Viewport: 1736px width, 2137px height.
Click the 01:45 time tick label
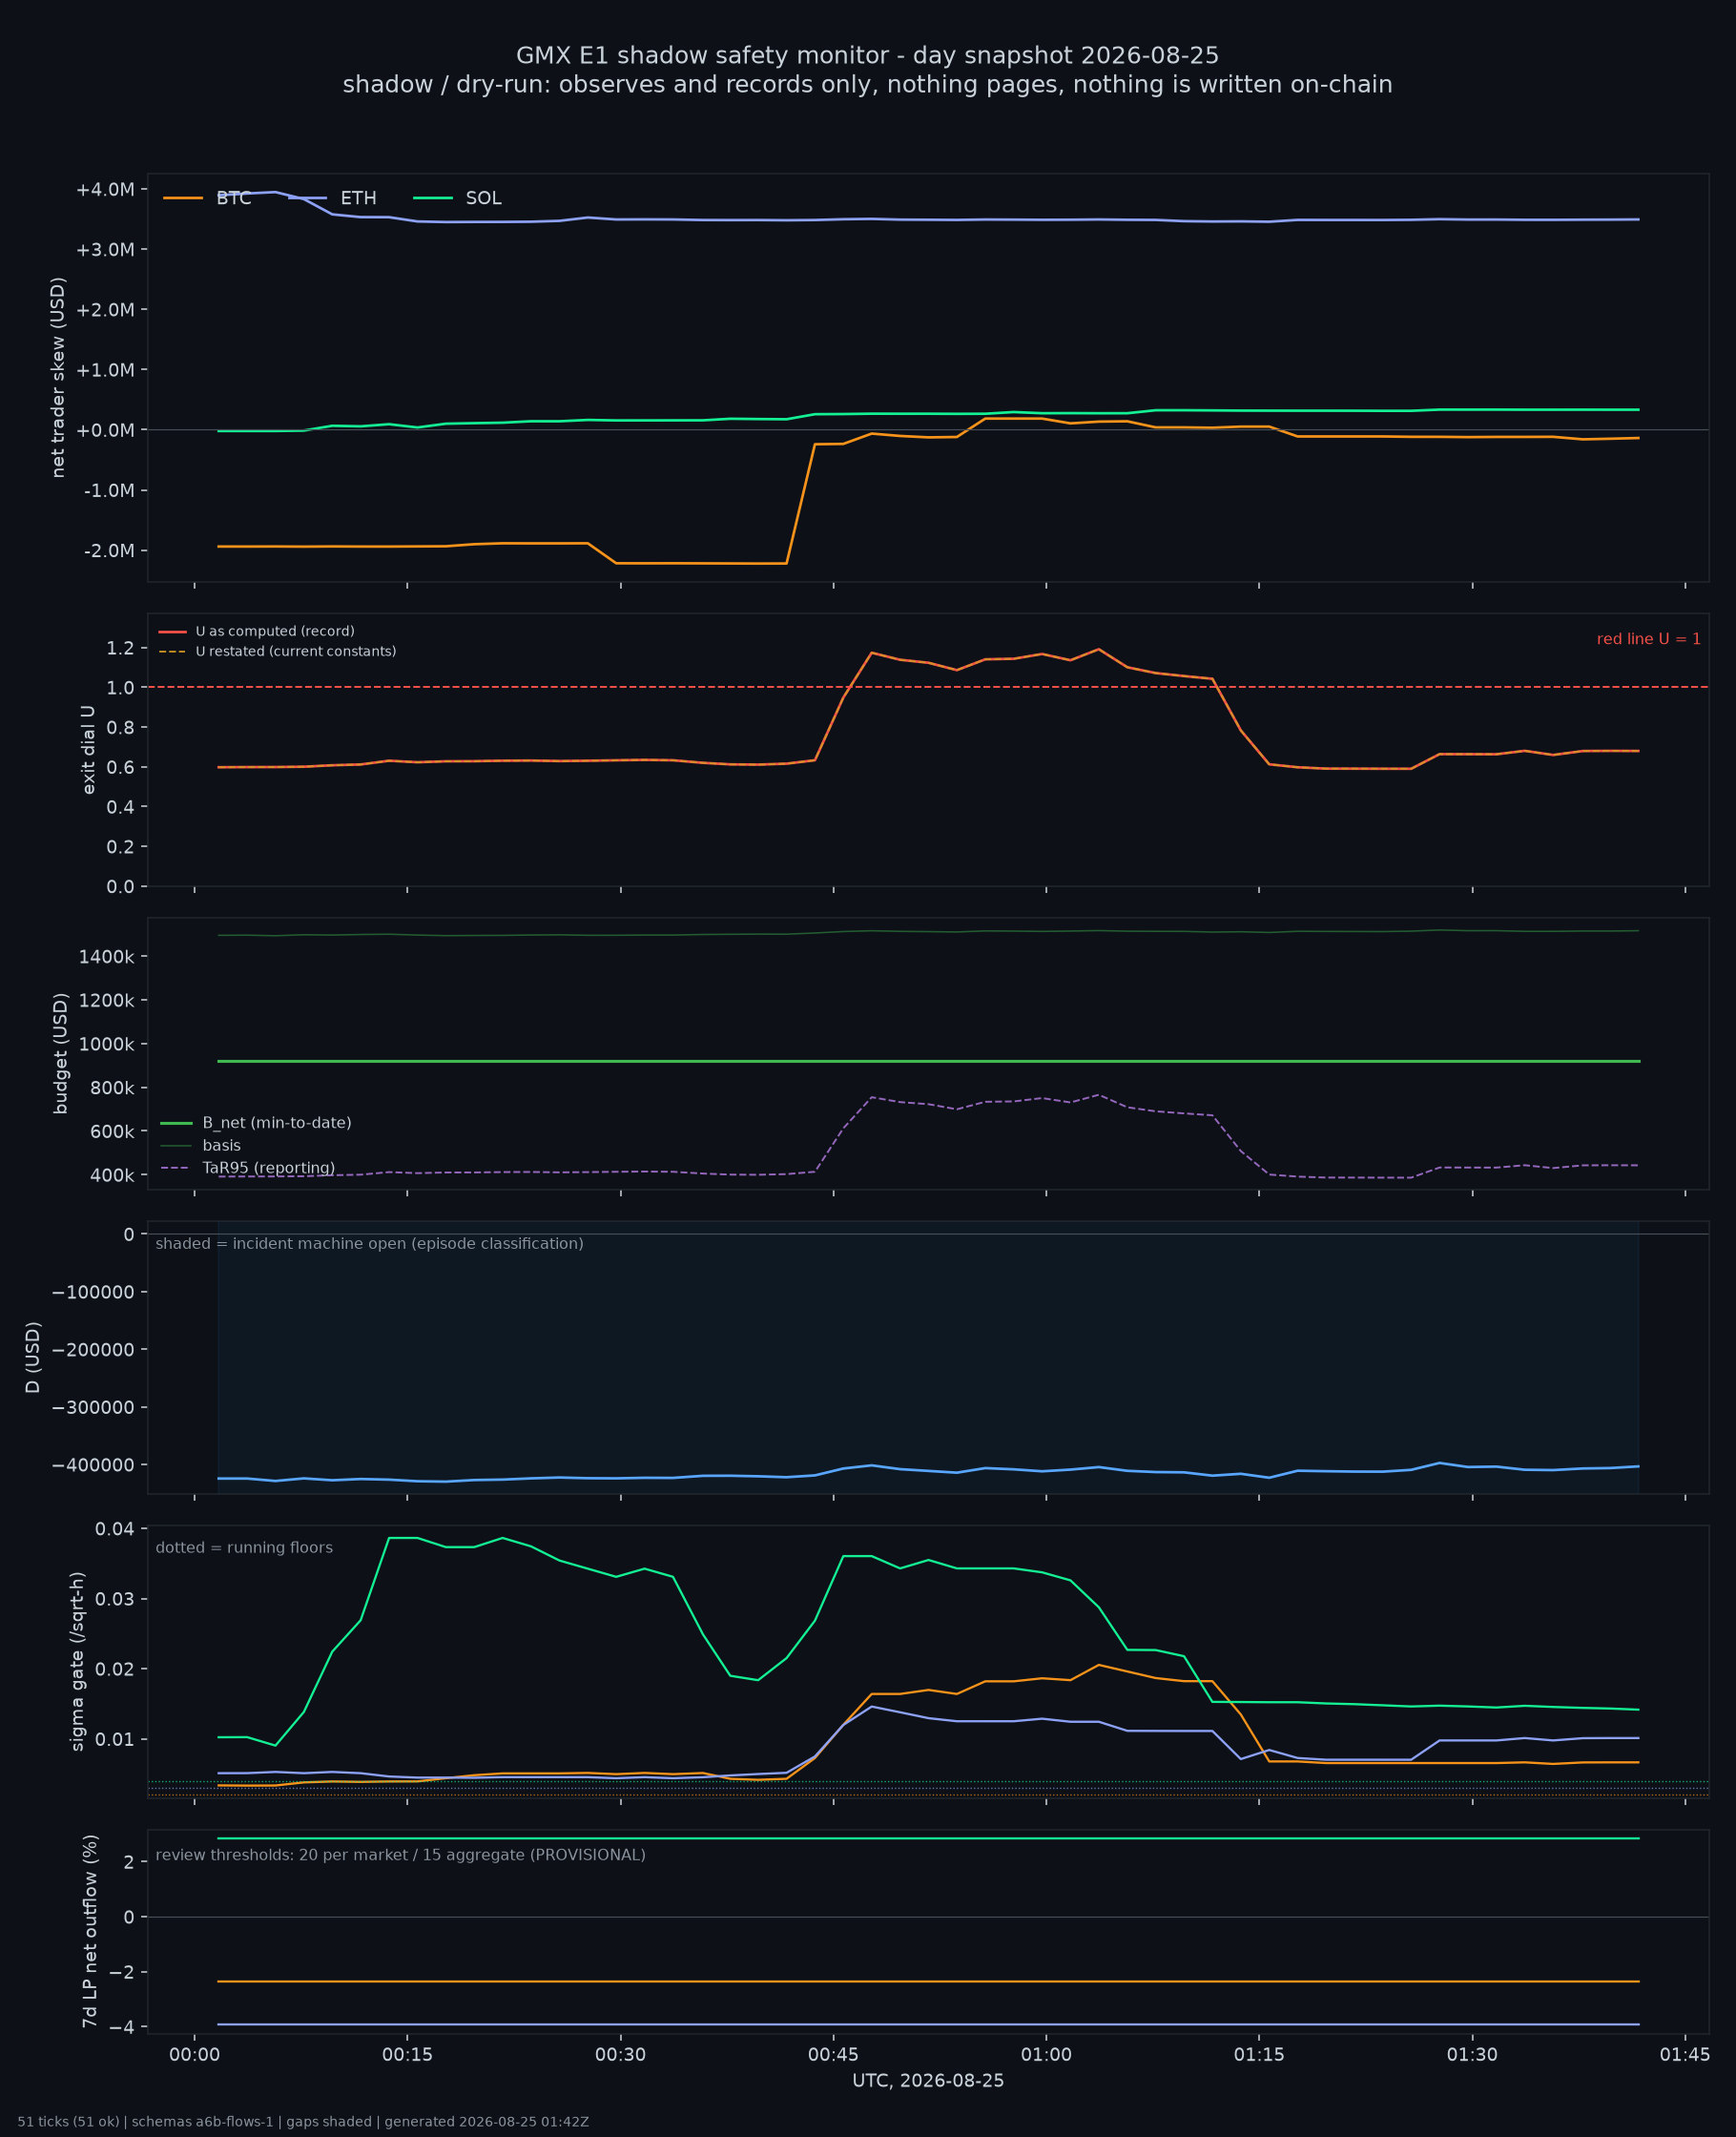[x=1685, y=2055]
